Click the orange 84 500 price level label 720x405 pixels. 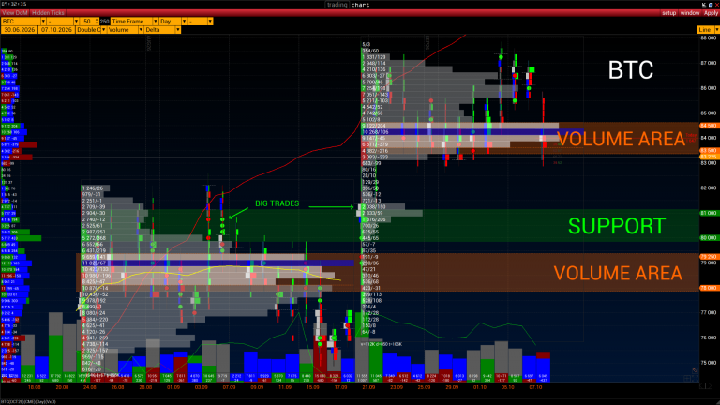point(709,126)
